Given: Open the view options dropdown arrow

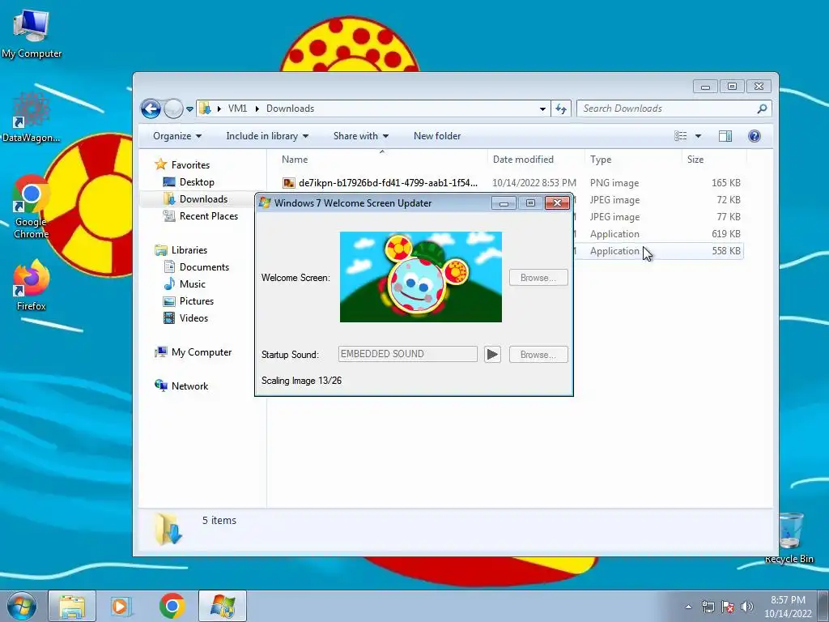Looking at the screenshot, I should (698, 136).
